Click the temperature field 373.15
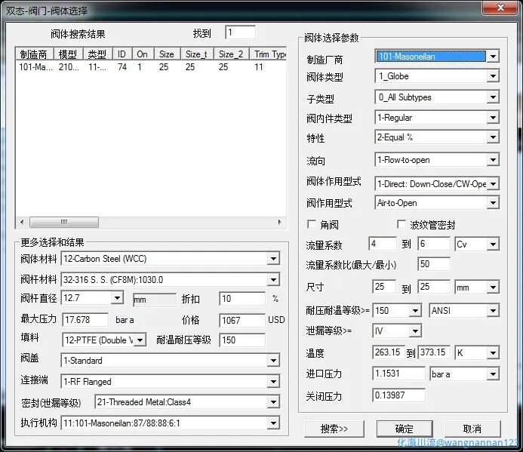 click(x=434, y=352)
